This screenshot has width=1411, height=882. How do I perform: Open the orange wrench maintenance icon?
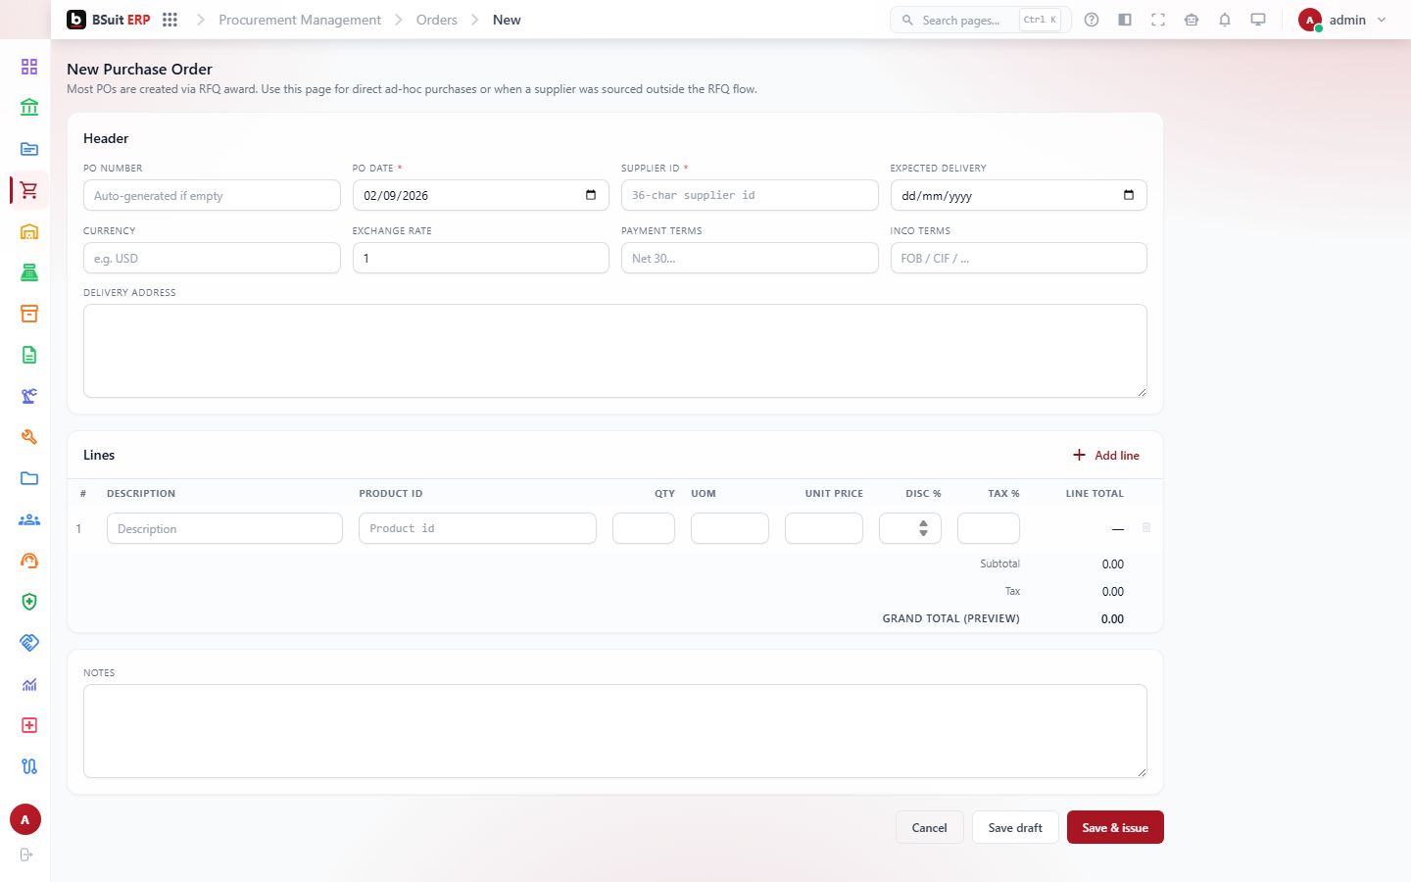(29, 437)
